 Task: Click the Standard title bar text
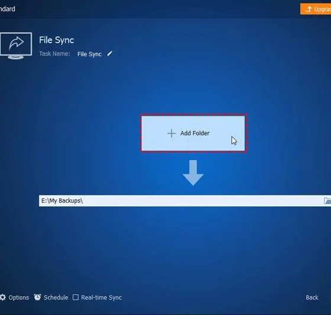coord(8,9)
